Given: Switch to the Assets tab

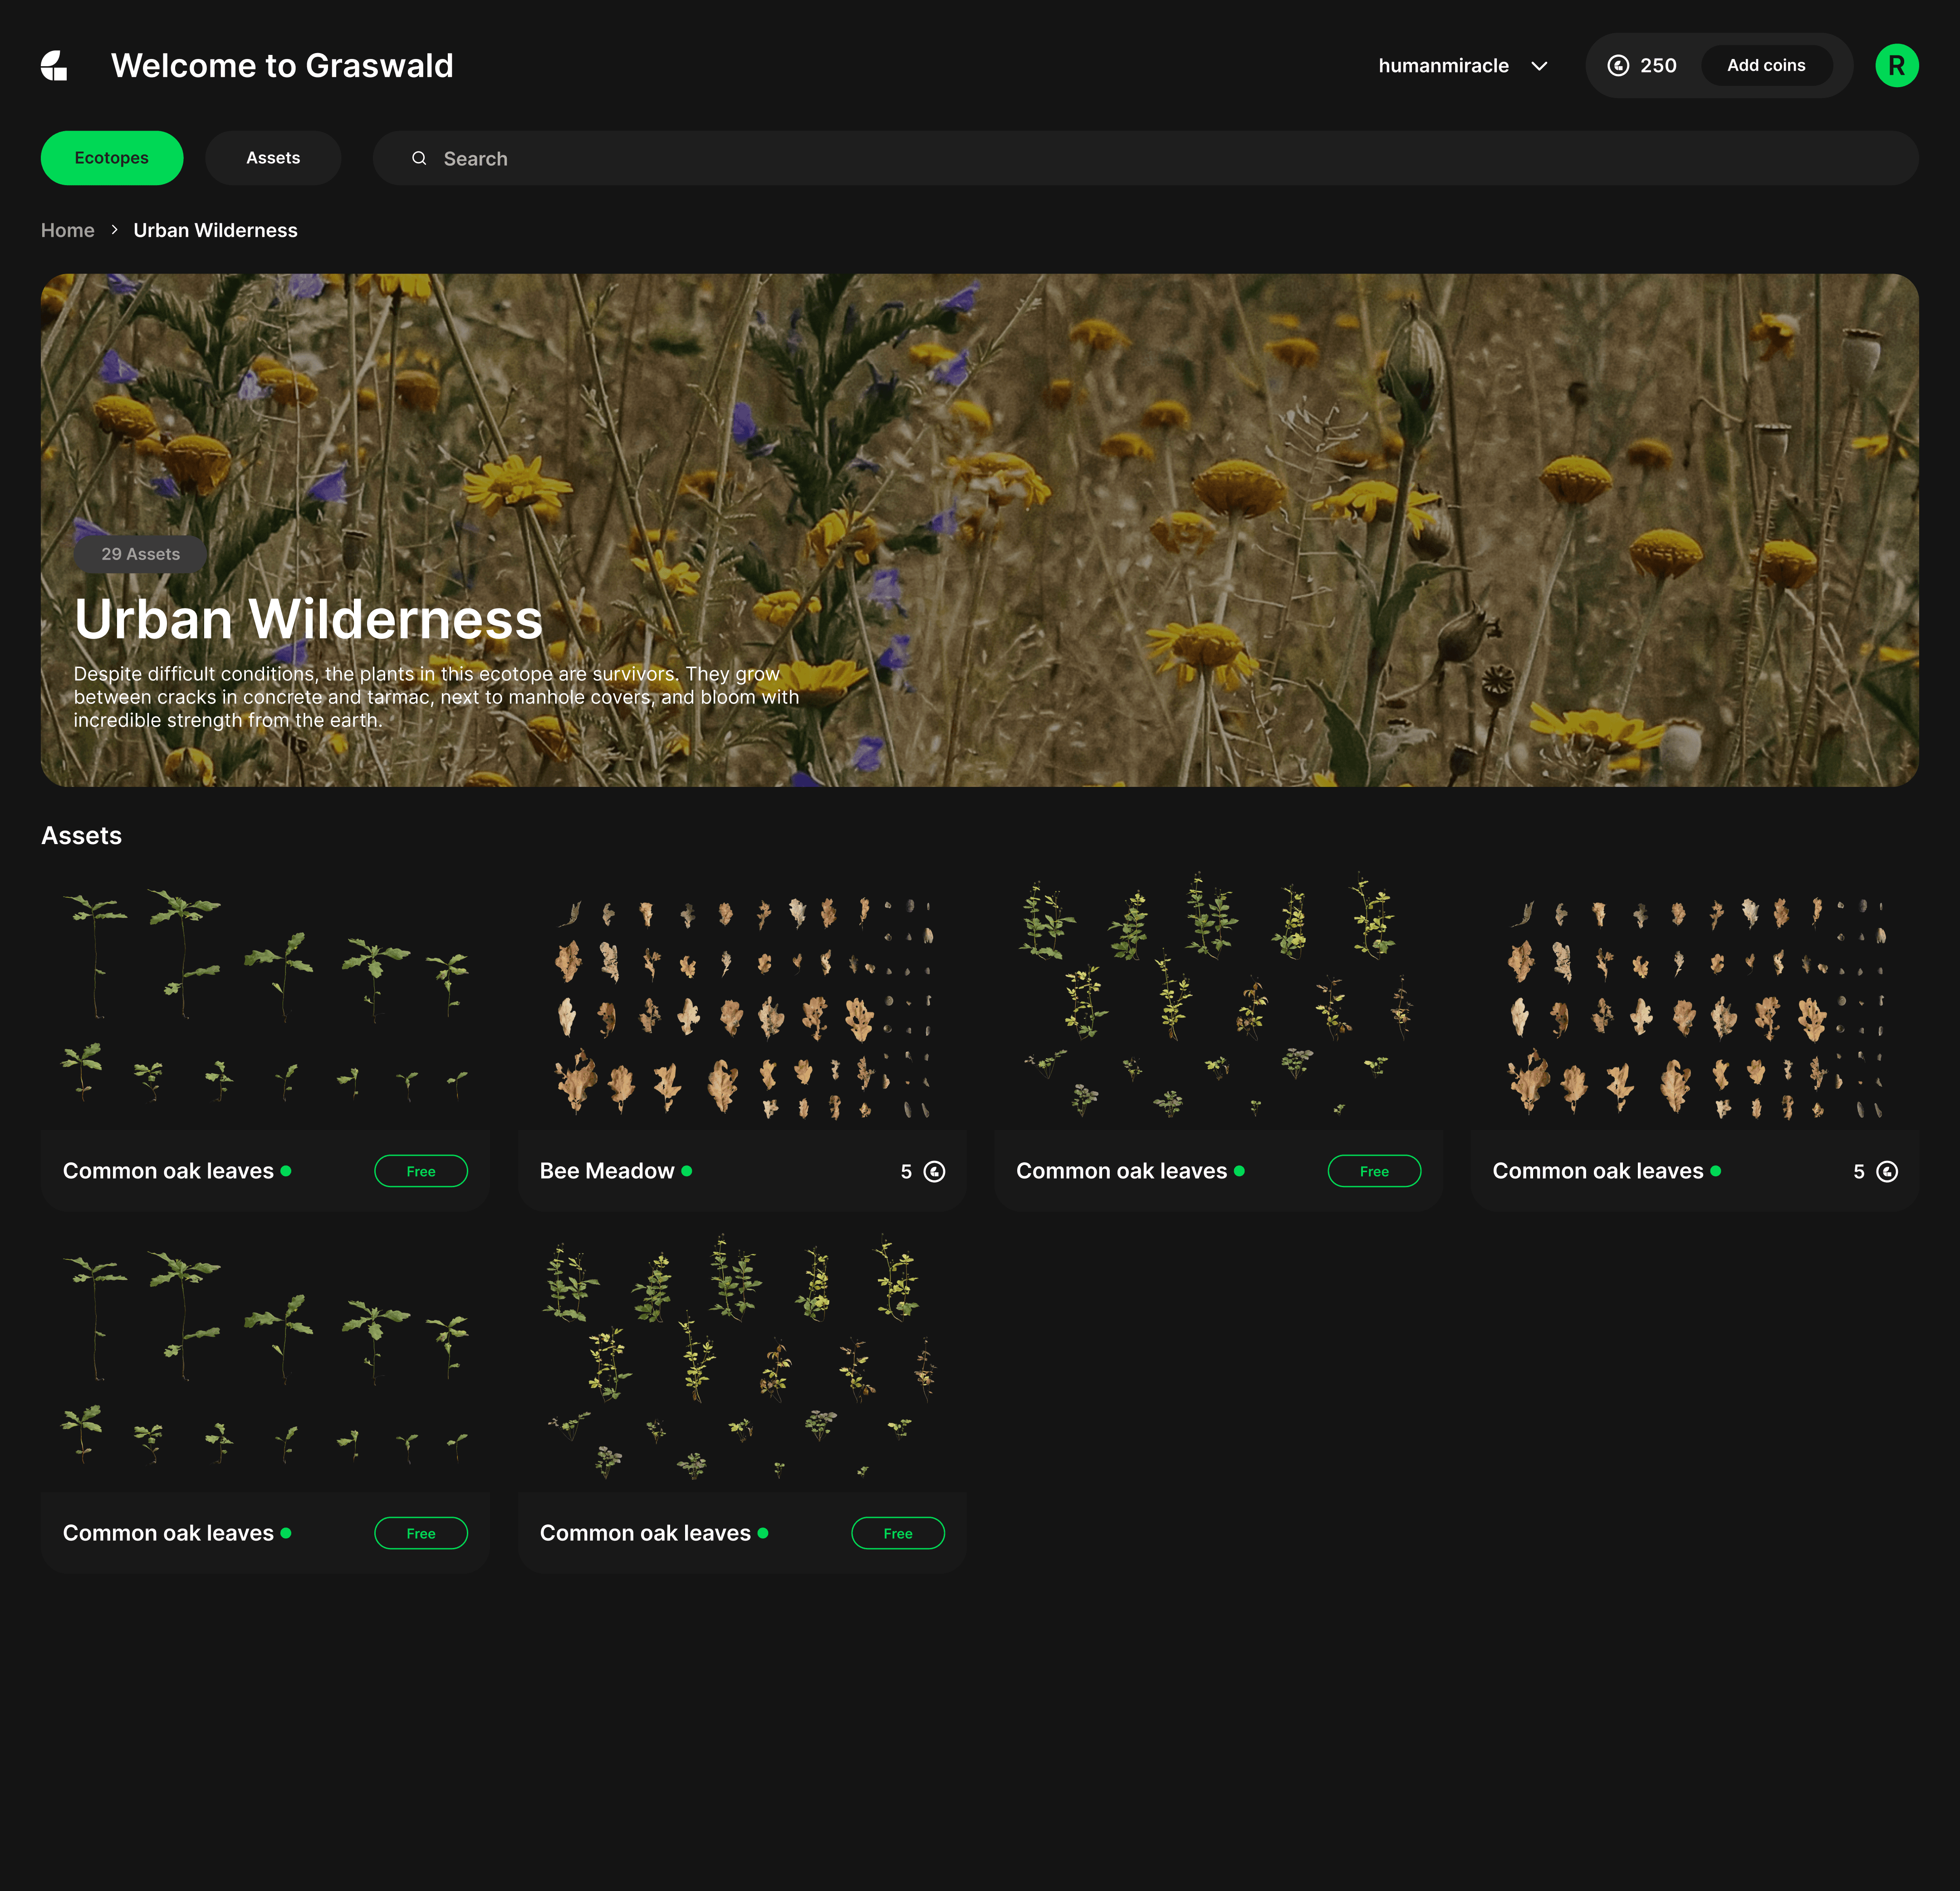Looking at the screenshot, I should (273, 158).
